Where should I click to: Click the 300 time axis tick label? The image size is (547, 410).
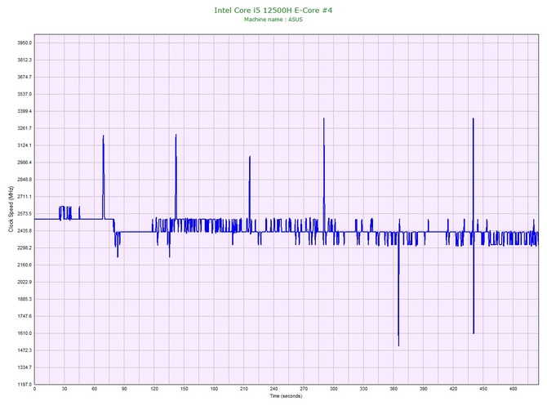334,389
